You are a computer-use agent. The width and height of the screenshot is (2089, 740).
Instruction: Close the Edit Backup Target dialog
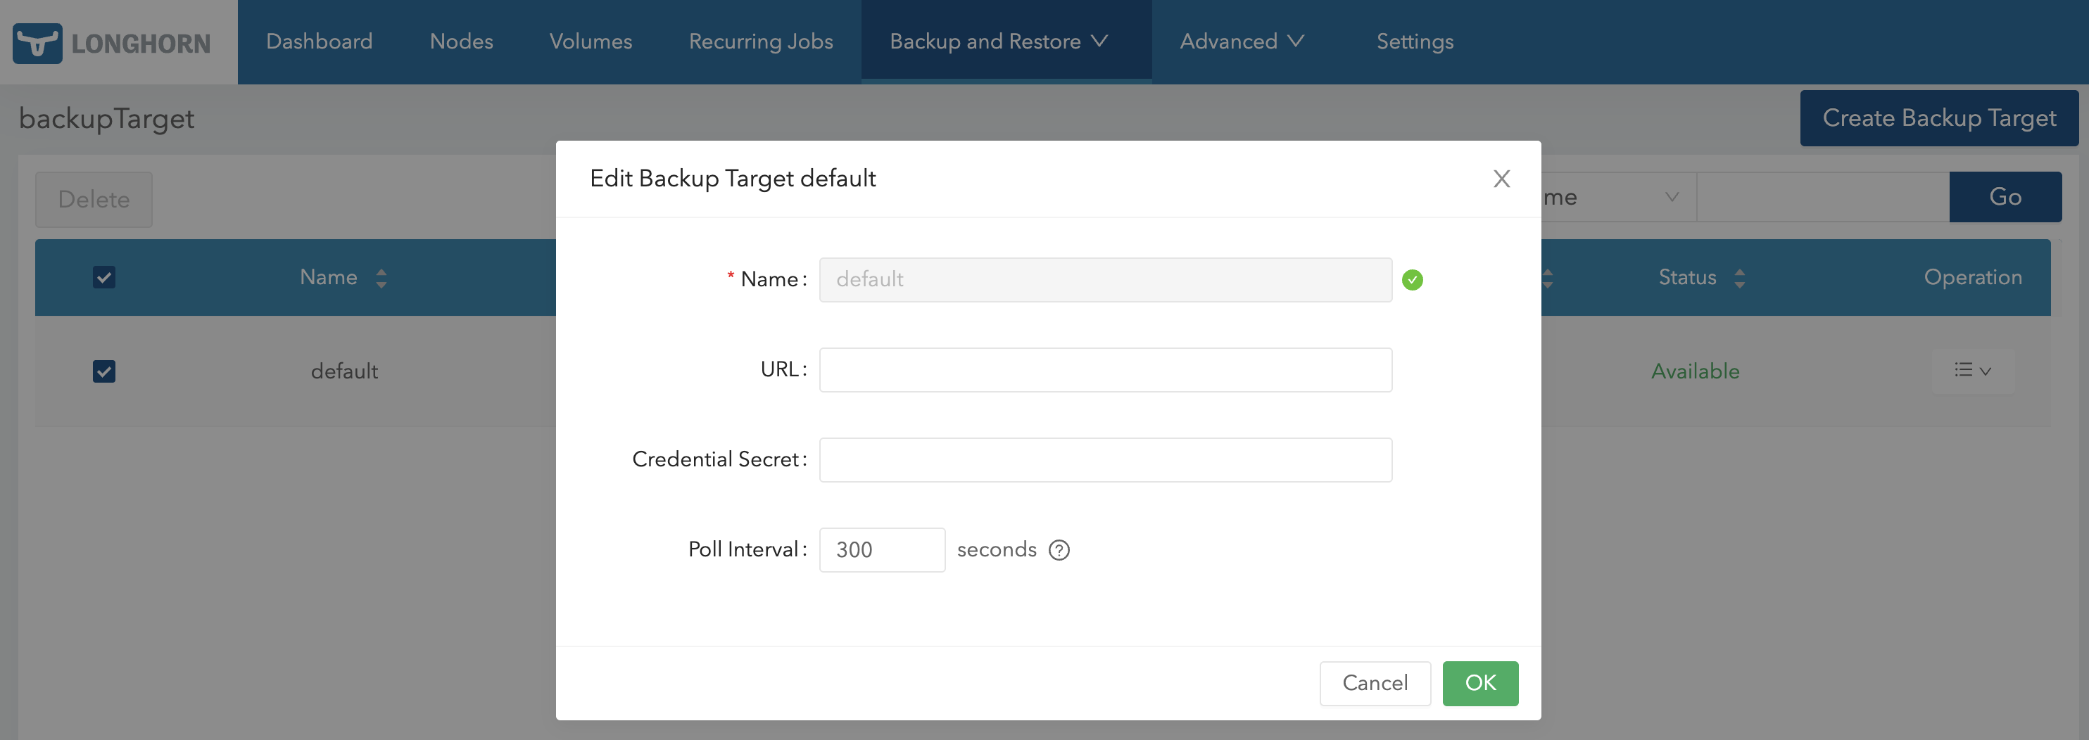(1501, 179)
